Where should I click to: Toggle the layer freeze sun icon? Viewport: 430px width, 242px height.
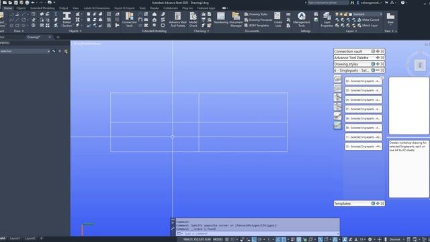point(341,14)
